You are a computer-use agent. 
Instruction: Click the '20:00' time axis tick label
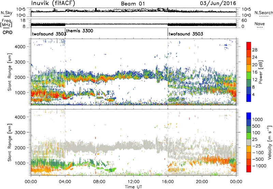click(202, 182)
